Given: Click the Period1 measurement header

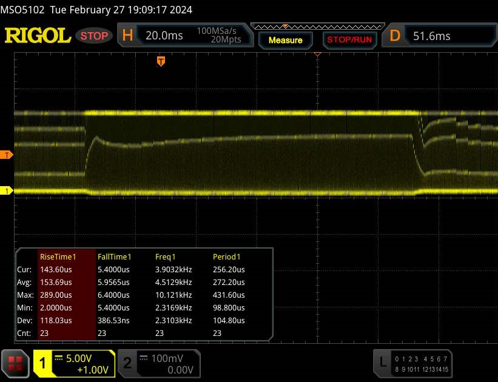Looking at the screenshot, I should [227, 256].
